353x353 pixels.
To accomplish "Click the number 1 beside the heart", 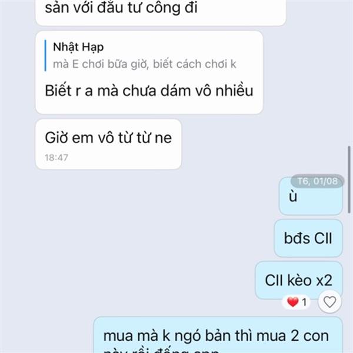I will 304,302.
